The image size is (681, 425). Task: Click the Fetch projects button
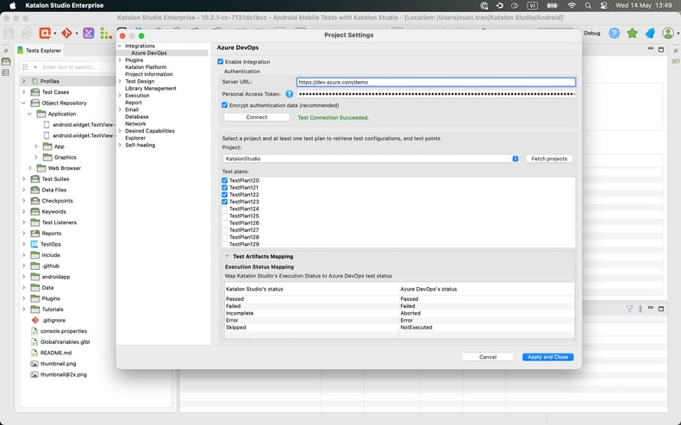[549, 159]
